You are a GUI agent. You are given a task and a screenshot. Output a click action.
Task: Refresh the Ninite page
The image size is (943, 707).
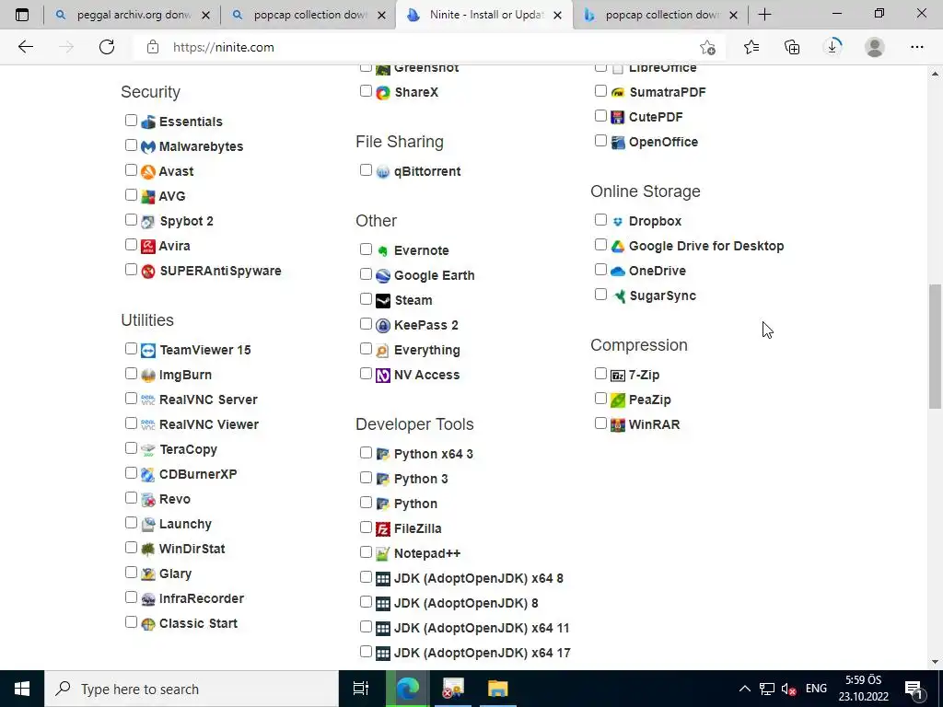(x=107, y=47)
